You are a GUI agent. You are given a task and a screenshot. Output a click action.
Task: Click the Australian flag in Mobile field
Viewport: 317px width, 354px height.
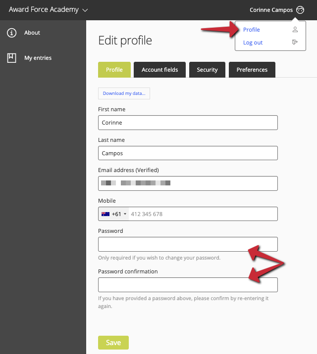106,214
